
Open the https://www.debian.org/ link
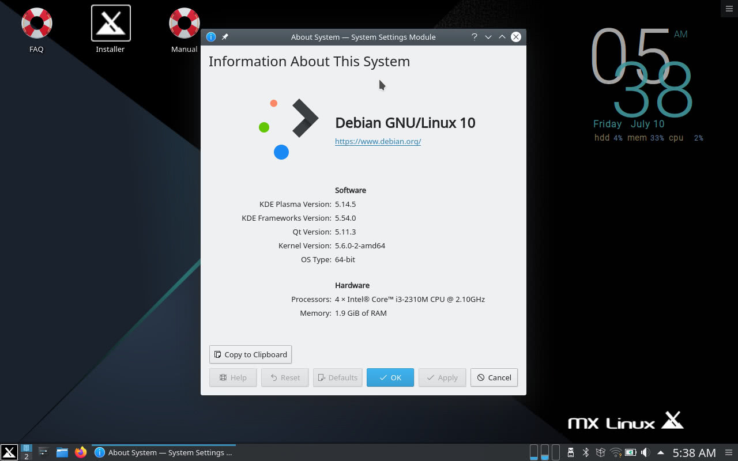[x=378, y=141]
